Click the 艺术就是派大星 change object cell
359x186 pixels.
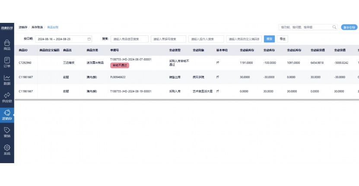click(203, 91)
